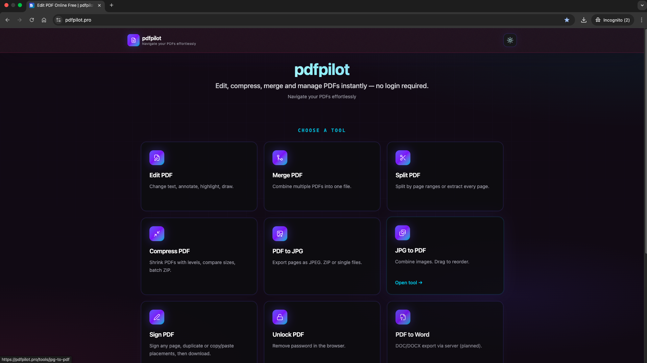Image resolution: width=647 pixels, height=363 pixels.
Task: Click inside the pdfpilot.pro address bar
Action: click(203, 20)
